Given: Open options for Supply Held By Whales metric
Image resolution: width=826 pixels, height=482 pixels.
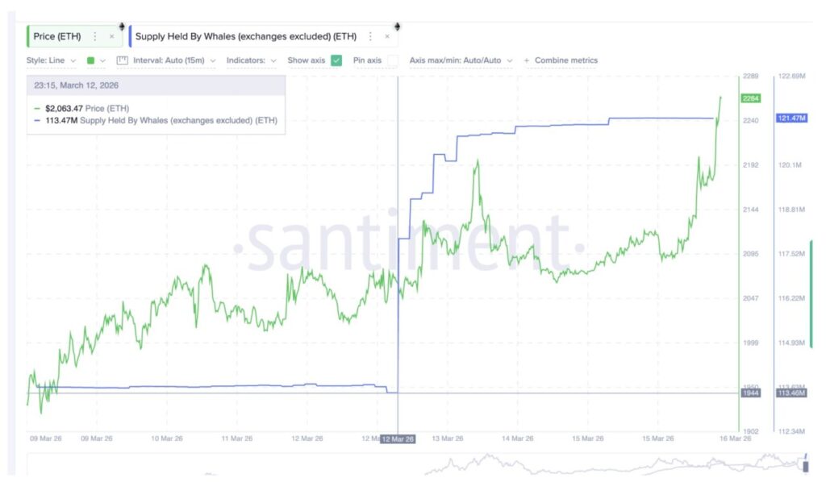Looking at the screenshot, I should [370, 36].
